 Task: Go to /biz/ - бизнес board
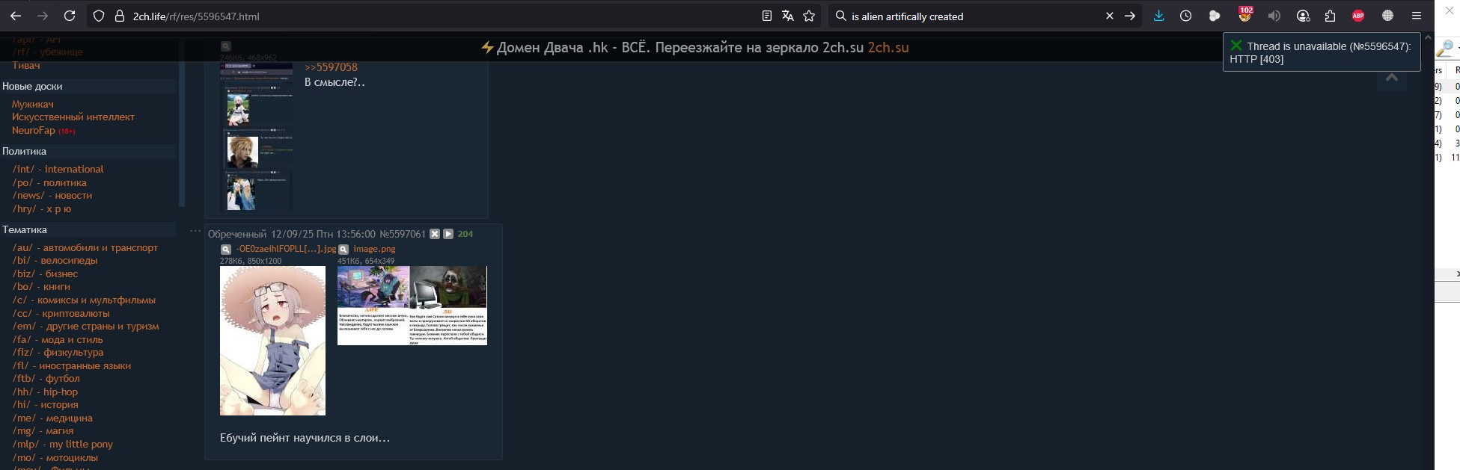[45, 273]
